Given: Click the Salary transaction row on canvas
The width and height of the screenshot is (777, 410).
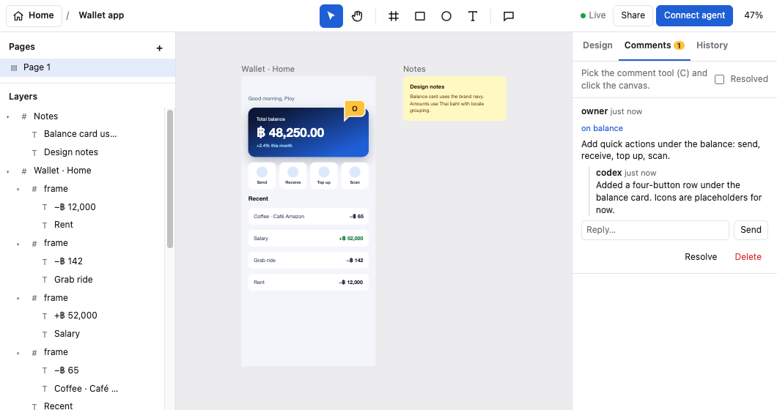Looking at the screenshot, I should pyautogui.click(x=308, y=238).
